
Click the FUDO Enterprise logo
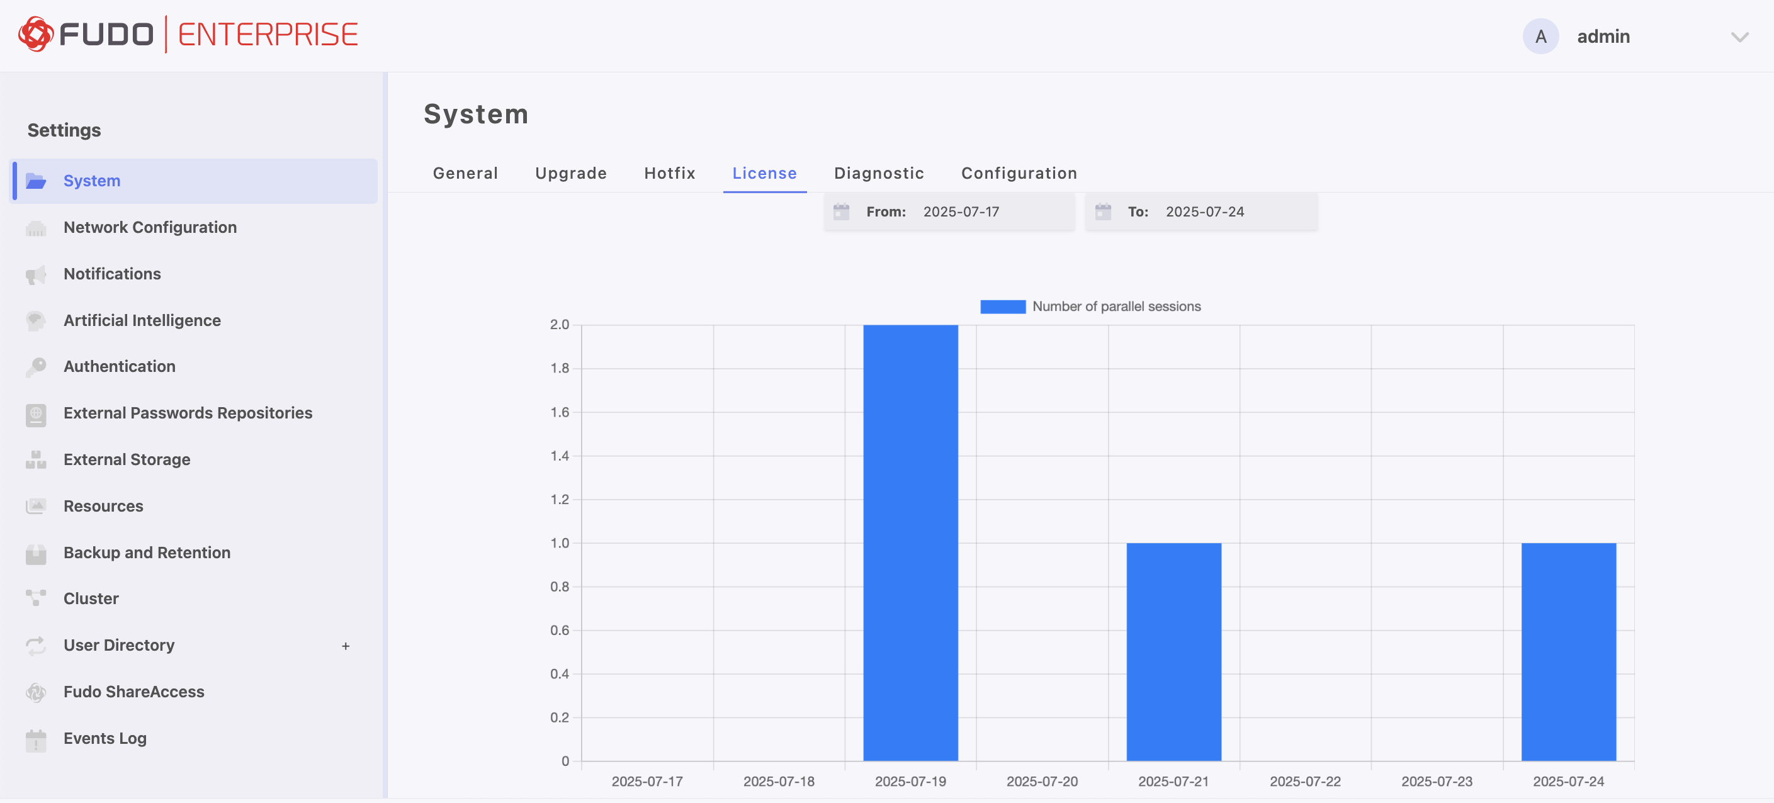[188, 35]
